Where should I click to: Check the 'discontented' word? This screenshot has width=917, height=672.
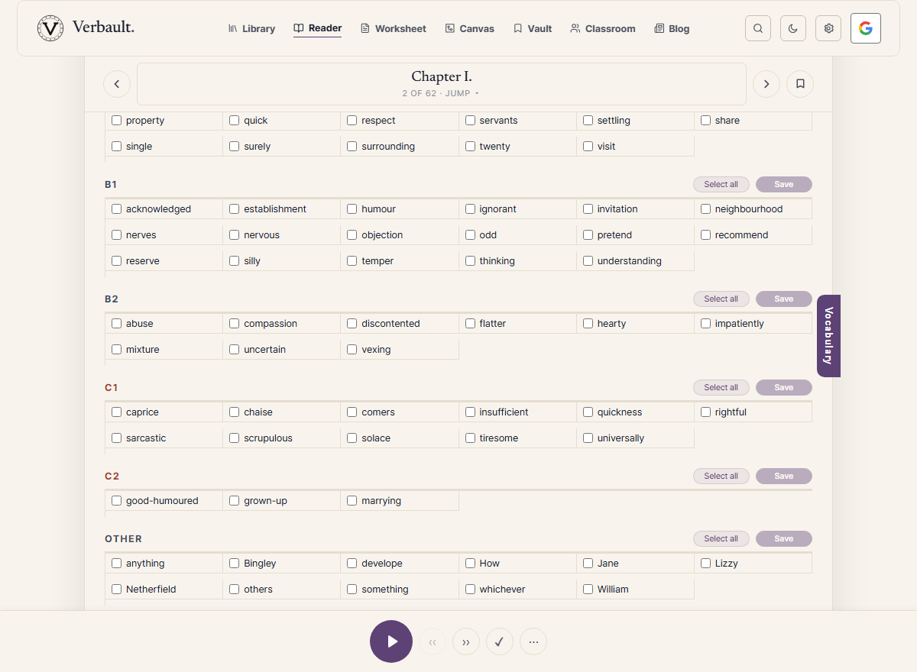tap(352, 323)
